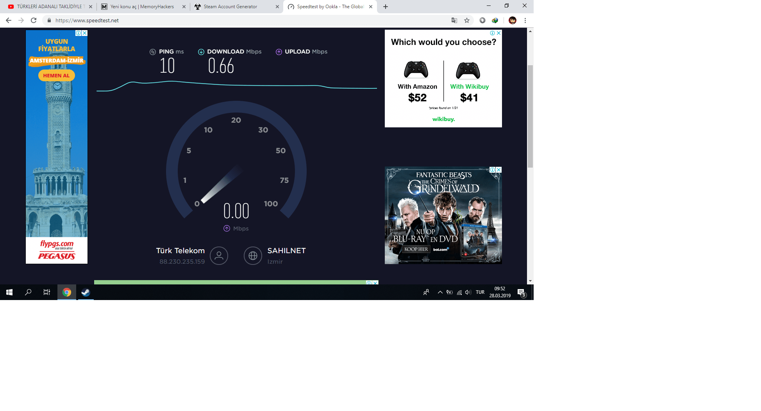Open Windows taskbar search
Screen dimensions: 761x411
(28, 292)
